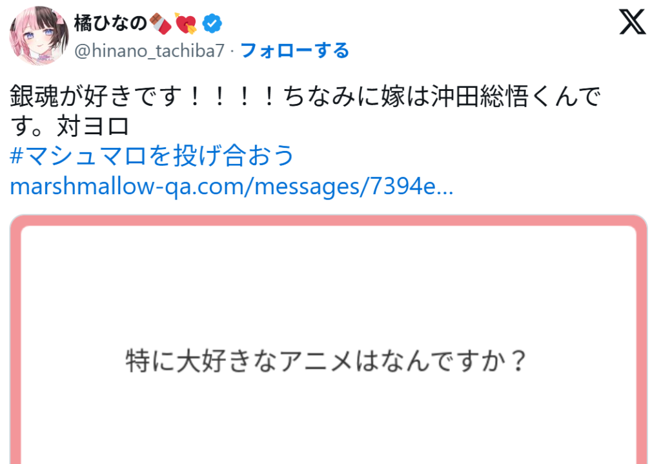661x464 pixels.
Task: Click the heart with arrow emoji
Action: (x=186, y=23)
